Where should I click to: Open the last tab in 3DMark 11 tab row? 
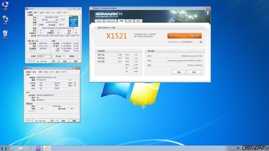[138, 21]
